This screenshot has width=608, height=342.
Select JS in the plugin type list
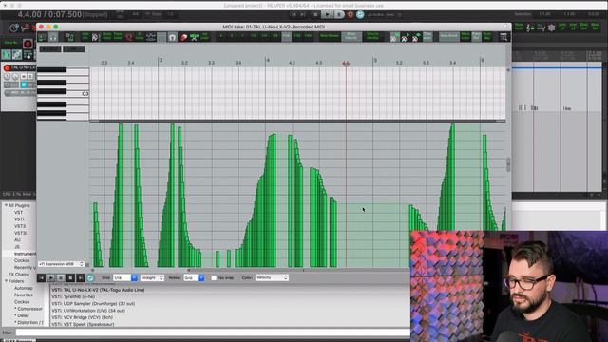(x=17, y=247)
